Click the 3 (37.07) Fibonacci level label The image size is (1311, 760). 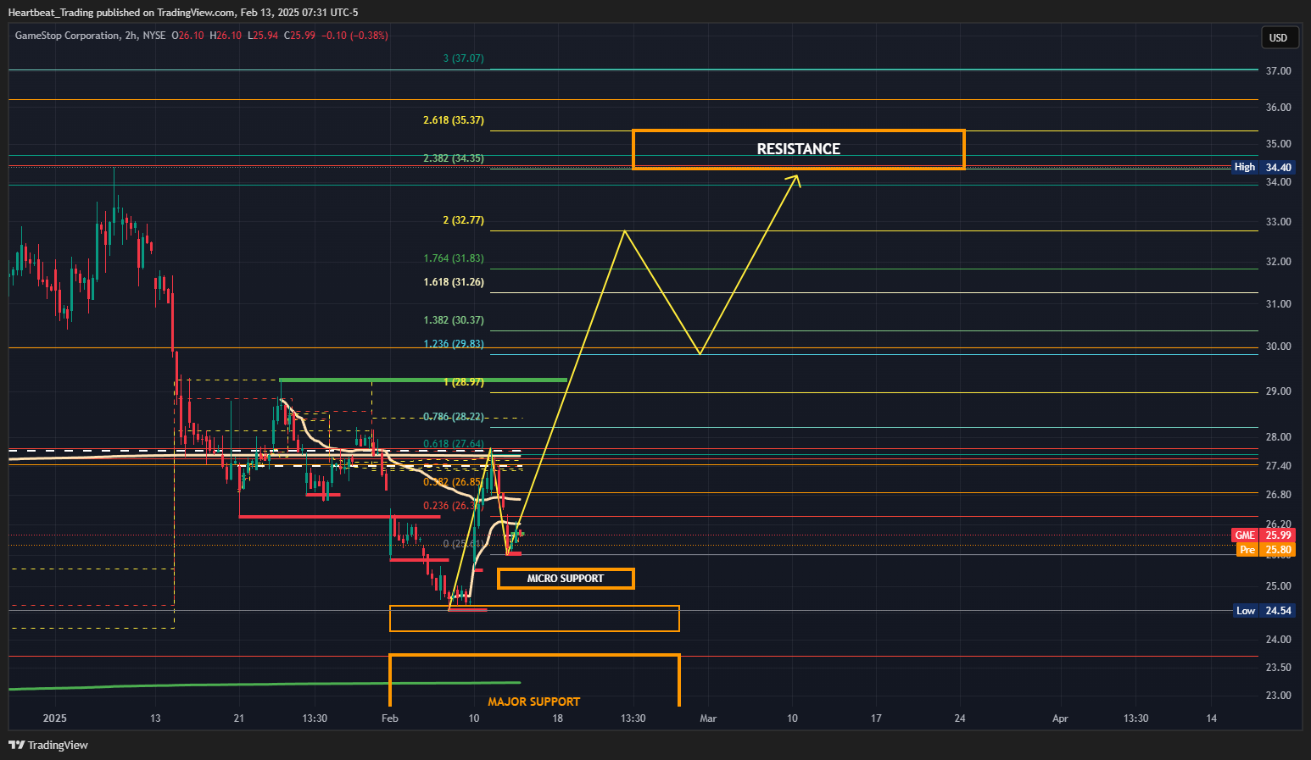tap(463, 58)
